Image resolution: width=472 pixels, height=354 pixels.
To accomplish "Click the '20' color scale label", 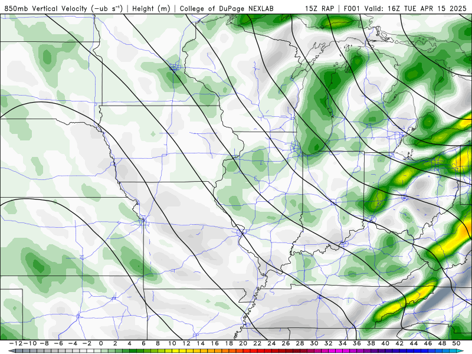I will pos(243,343).
